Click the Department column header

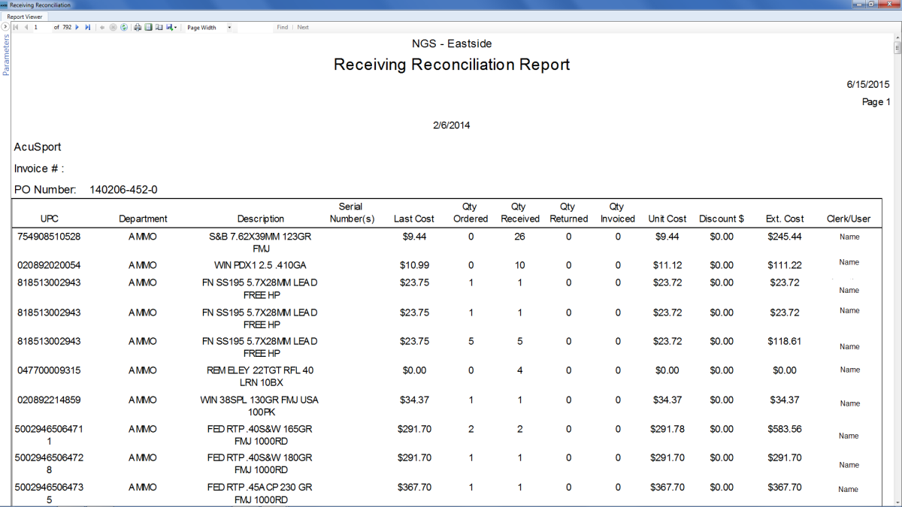[143, 219]
